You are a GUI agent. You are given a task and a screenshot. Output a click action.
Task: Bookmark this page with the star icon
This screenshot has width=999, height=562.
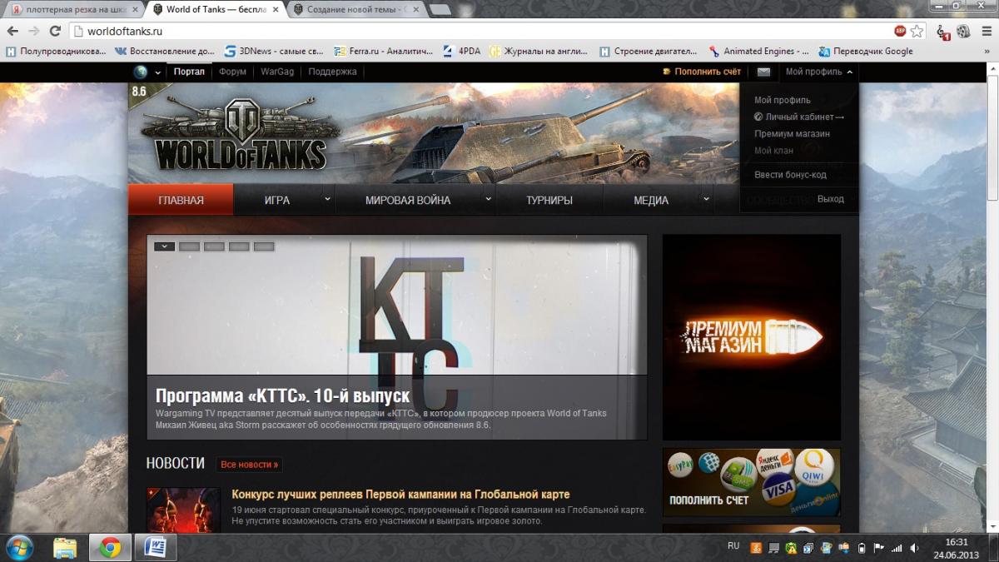pyautogui.click(x=917, y=31)
